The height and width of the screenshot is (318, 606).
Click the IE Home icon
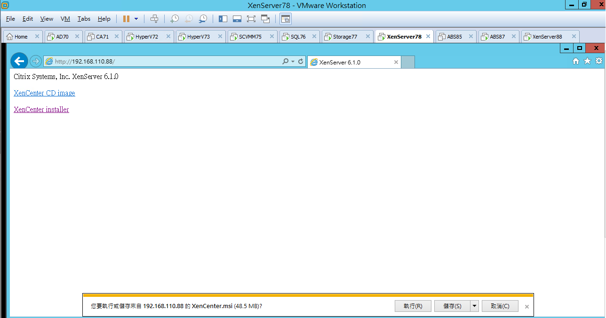tap(576, 61)
